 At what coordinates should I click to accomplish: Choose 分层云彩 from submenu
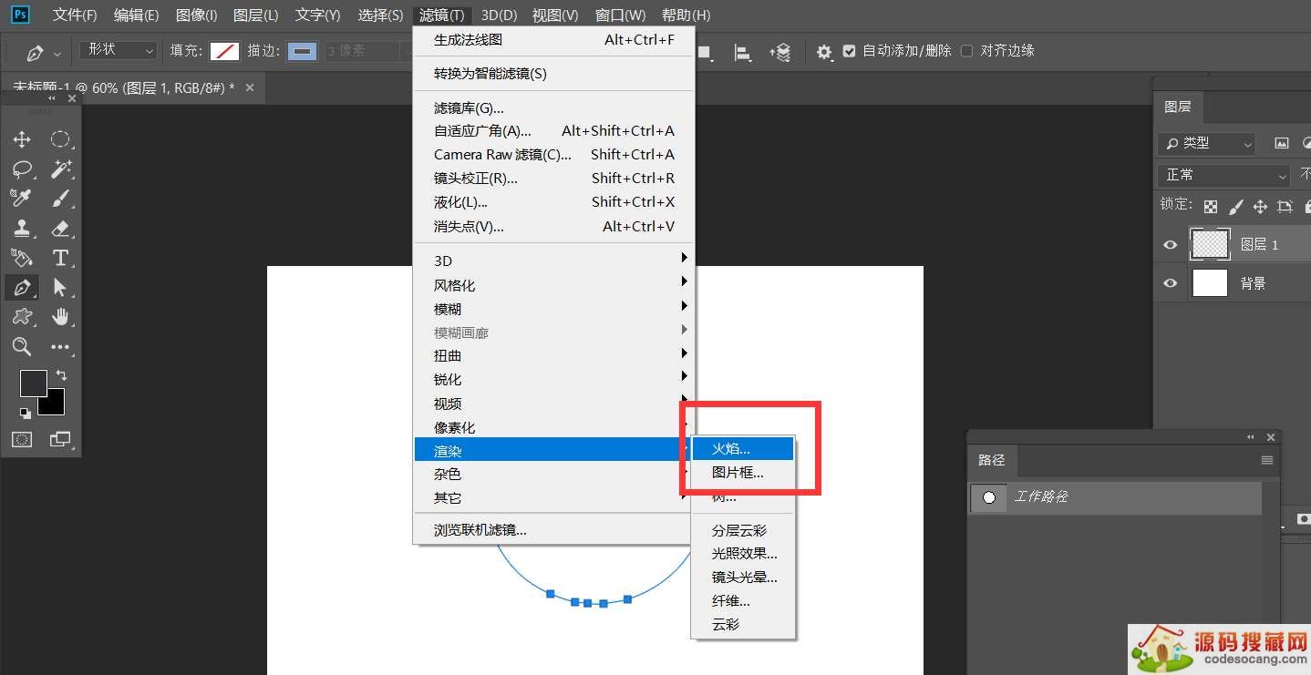click(743, 530)
